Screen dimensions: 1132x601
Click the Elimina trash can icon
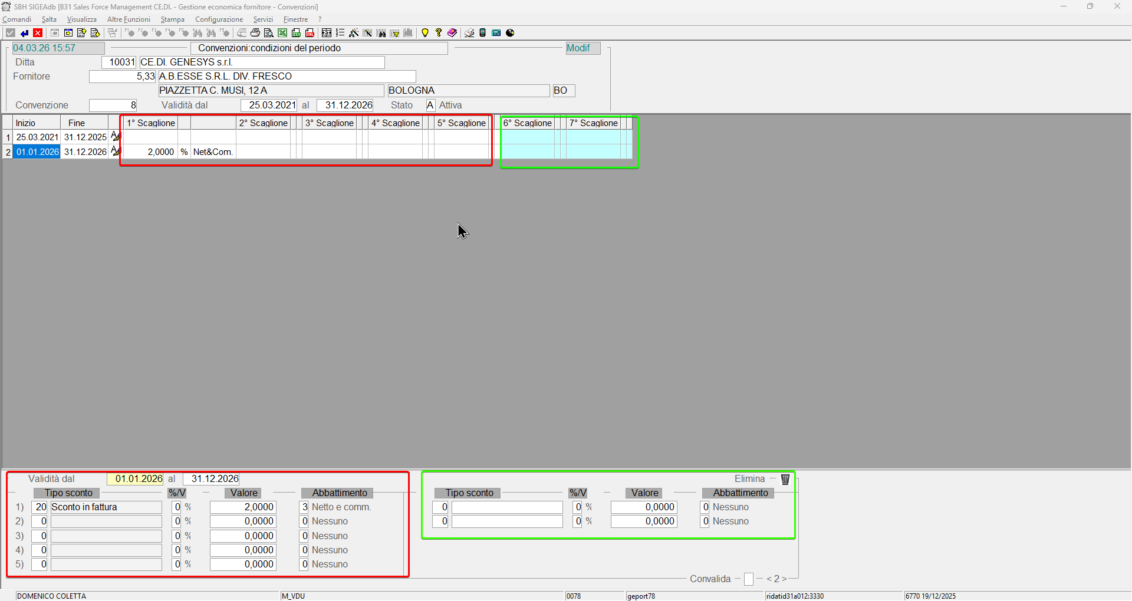[785, 480]
